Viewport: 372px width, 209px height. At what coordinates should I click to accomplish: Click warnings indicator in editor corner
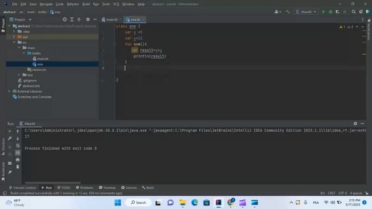click(346, 27)
